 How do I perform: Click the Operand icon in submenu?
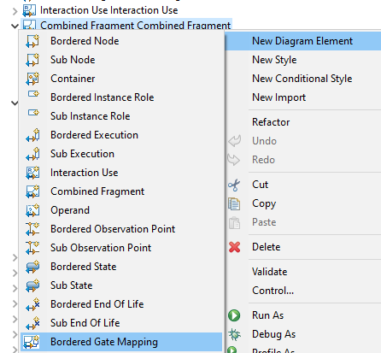click(32, 210)
